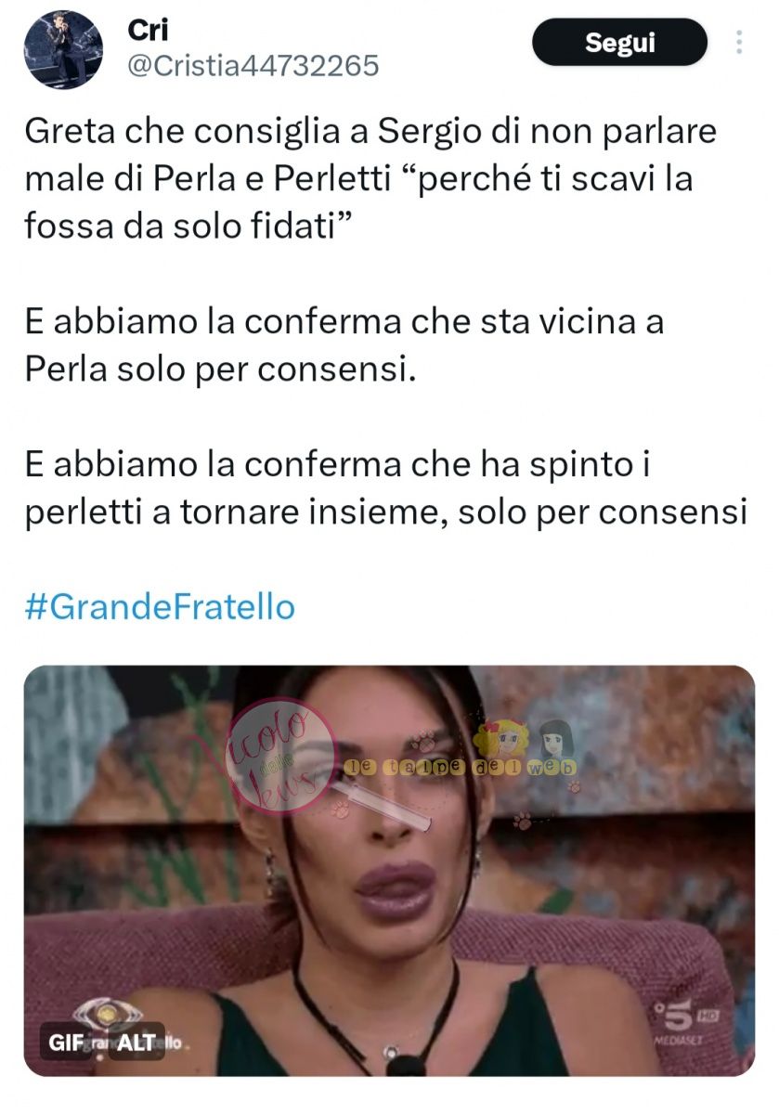Viewport: 779px width, 1114px height.
Task: Open the three-dot more options menu
Action: 739,42
